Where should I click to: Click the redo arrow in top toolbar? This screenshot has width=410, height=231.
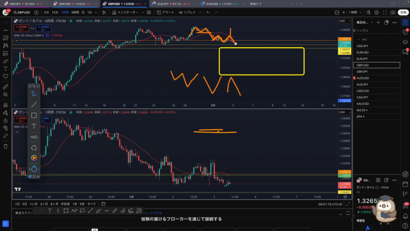(216, 12)
